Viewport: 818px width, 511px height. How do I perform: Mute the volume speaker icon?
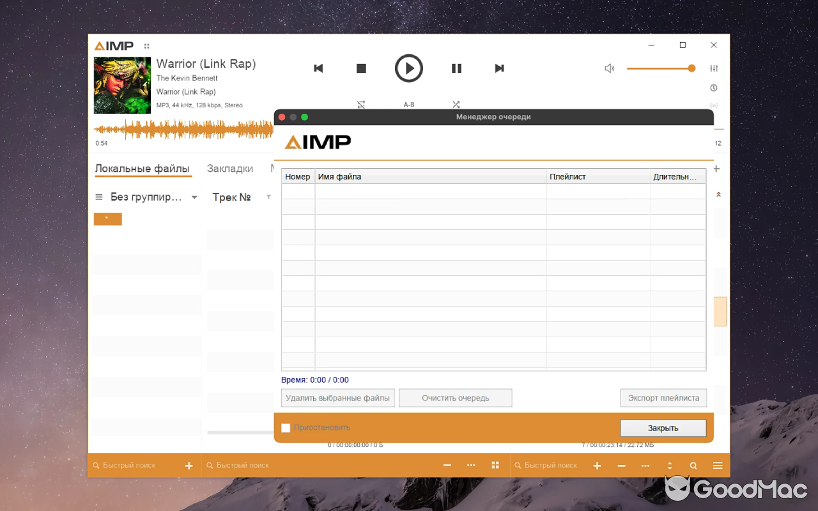click(609, 68)
